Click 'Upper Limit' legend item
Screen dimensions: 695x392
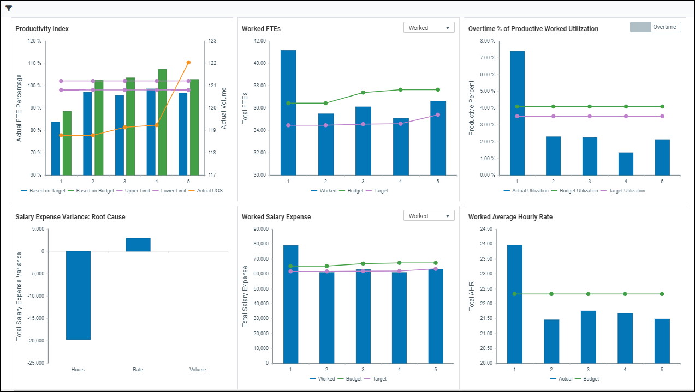pos(136,191)
